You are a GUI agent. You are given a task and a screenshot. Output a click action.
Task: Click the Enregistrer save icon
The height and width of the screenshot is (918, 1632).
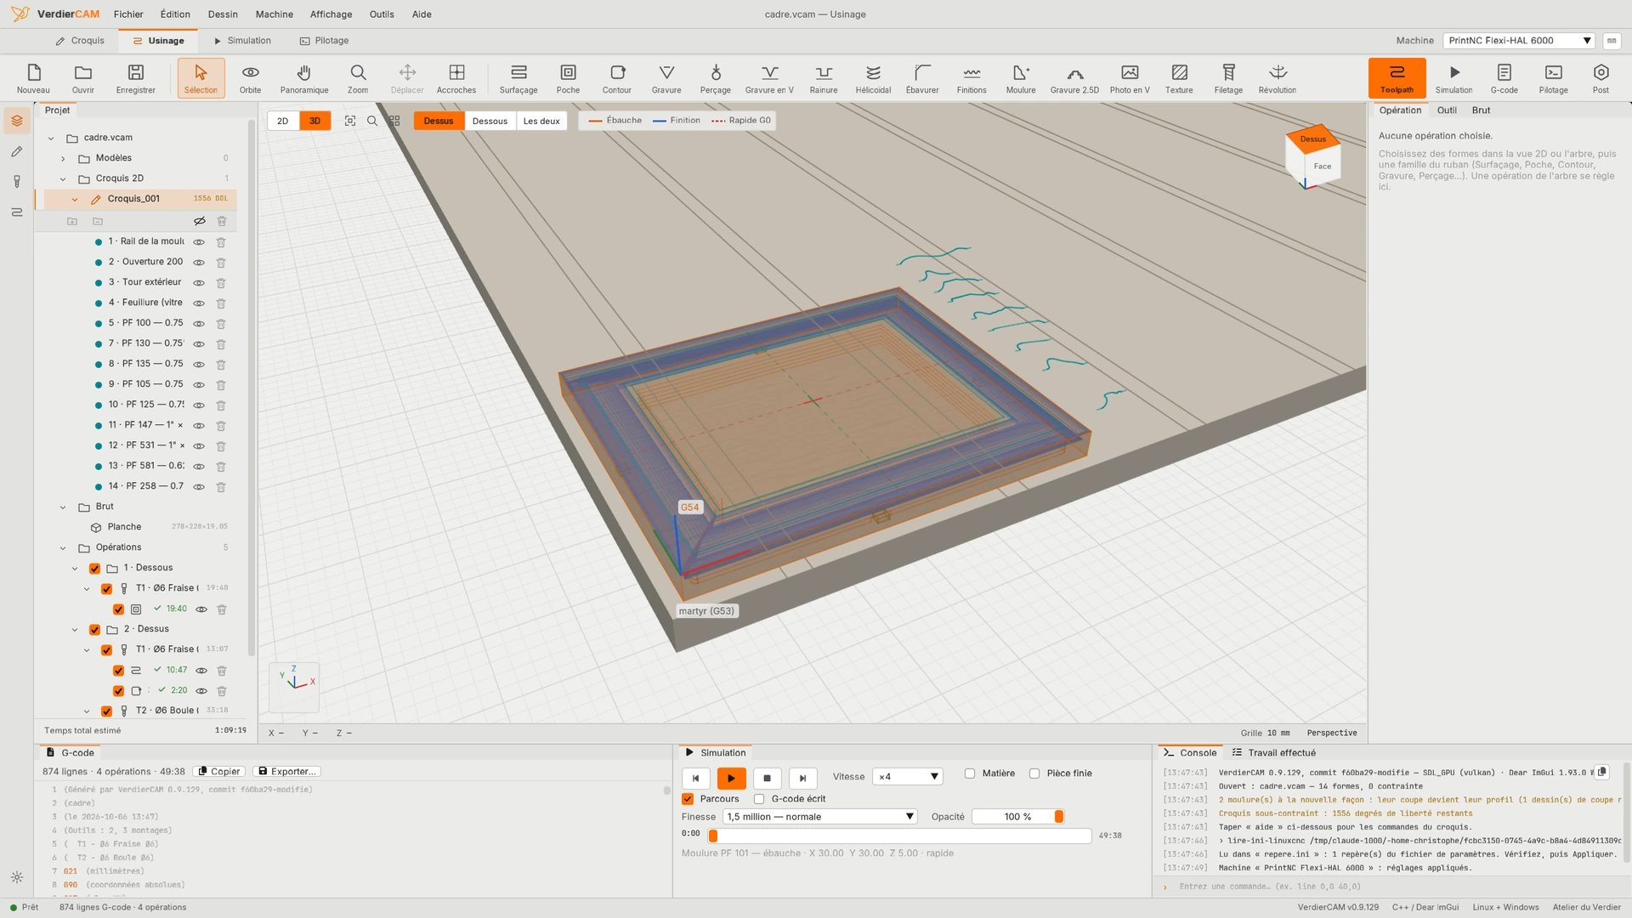click(x=136, y=78)
